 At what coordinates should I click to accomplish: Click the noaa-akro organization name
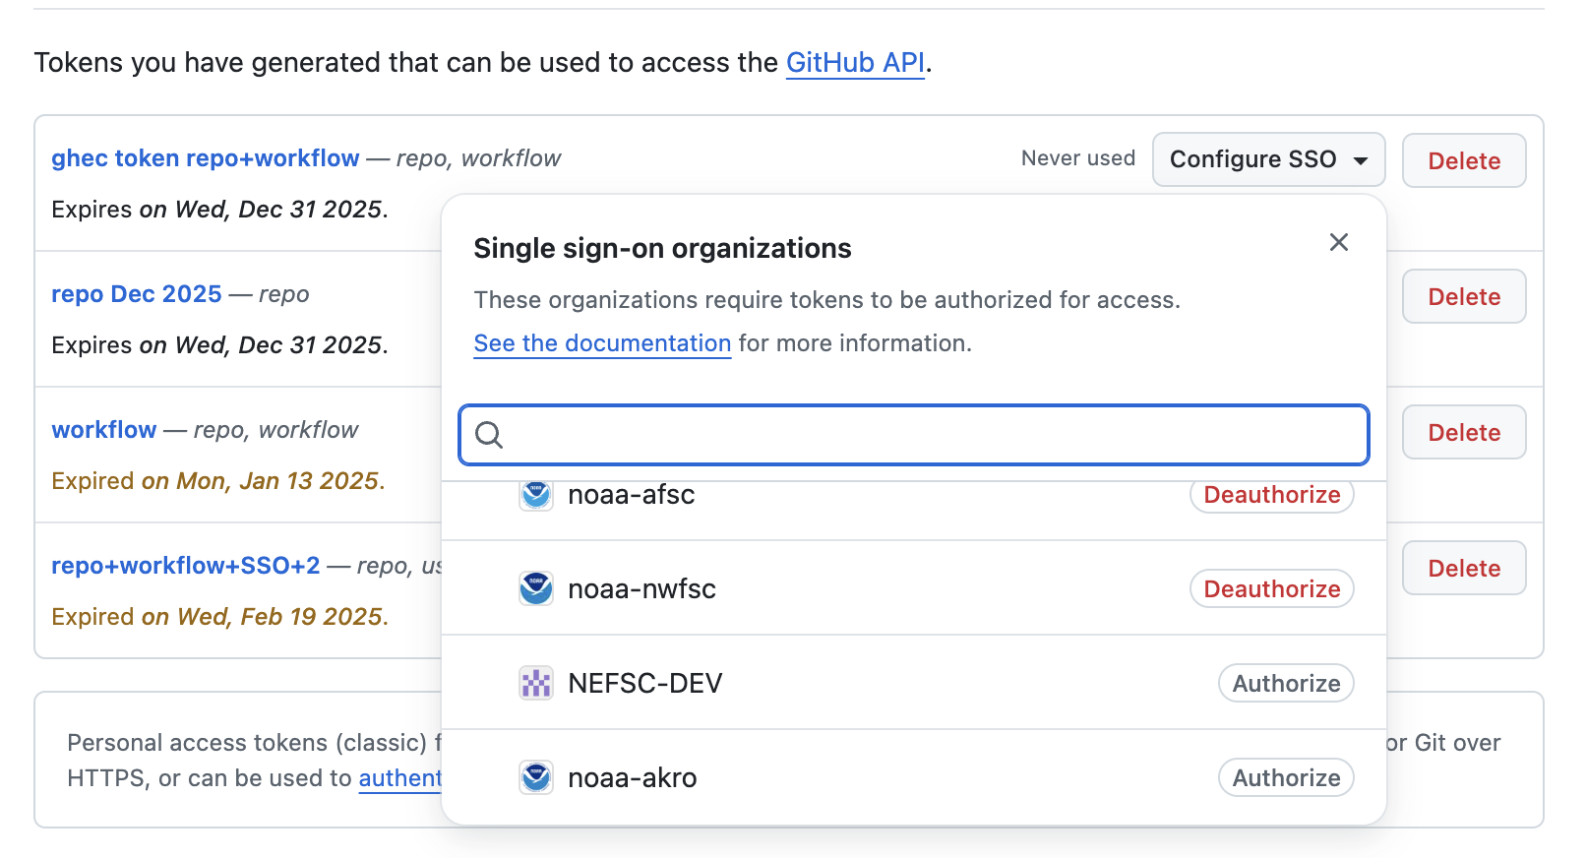633,777
